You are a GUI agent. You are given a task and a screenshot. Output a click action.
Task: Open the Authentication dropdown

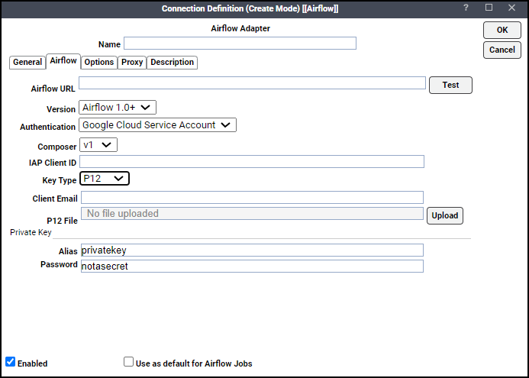(157, 125)
